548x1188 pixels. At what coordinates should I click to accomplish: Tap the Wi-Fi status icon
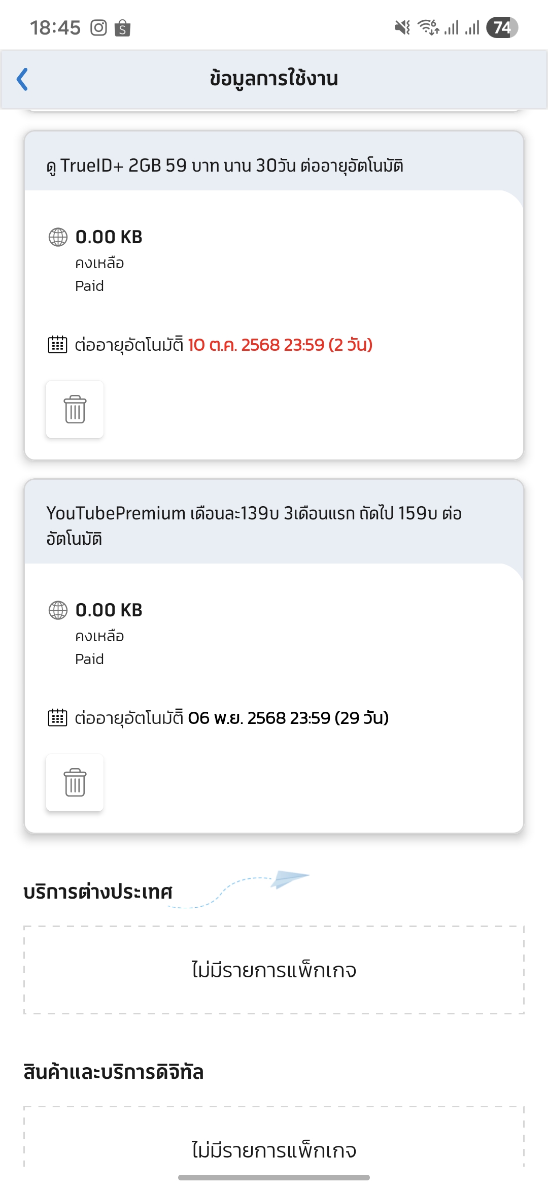(x=428, y=27)
